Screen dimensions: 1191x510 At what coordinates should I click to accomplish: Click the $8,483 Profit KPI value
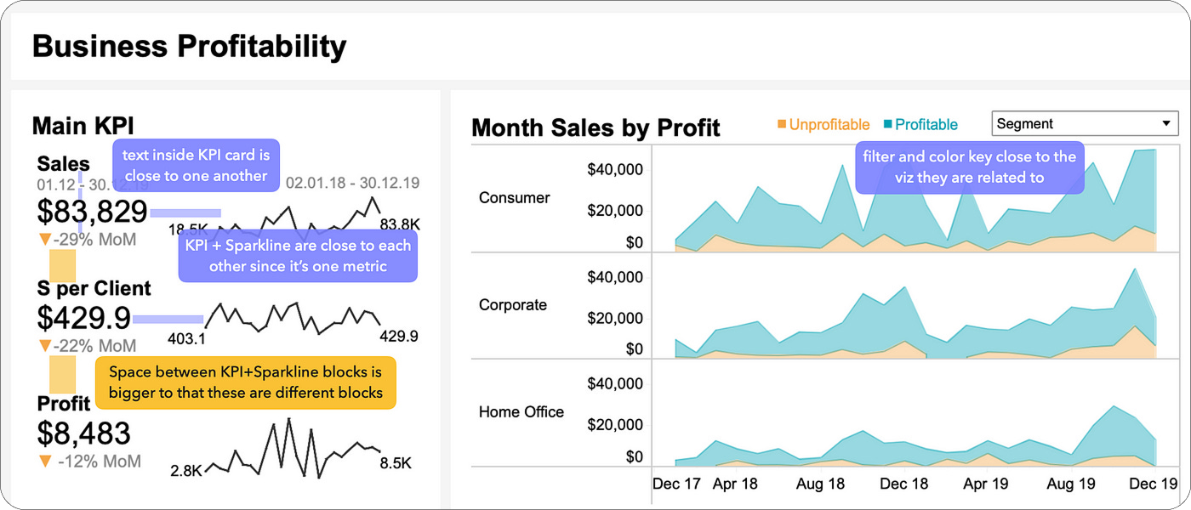(x=84, y=433)
